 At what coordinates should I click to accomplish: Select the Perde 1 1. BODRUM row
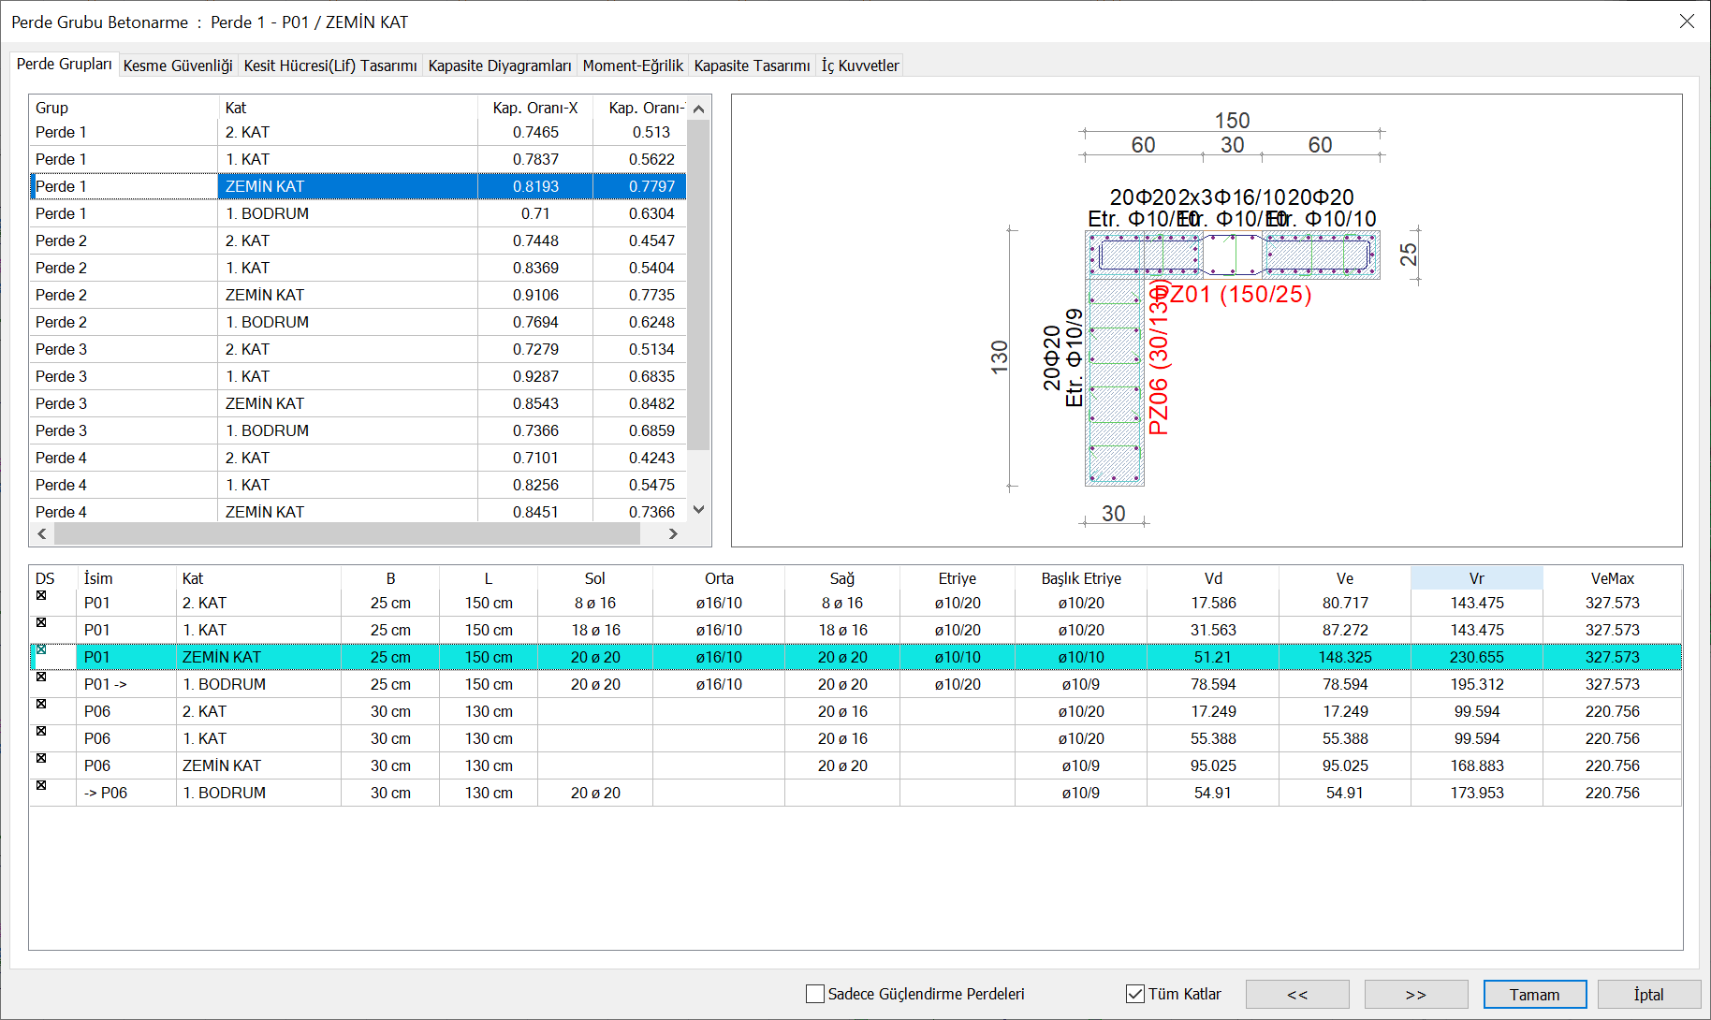point(358,213)
